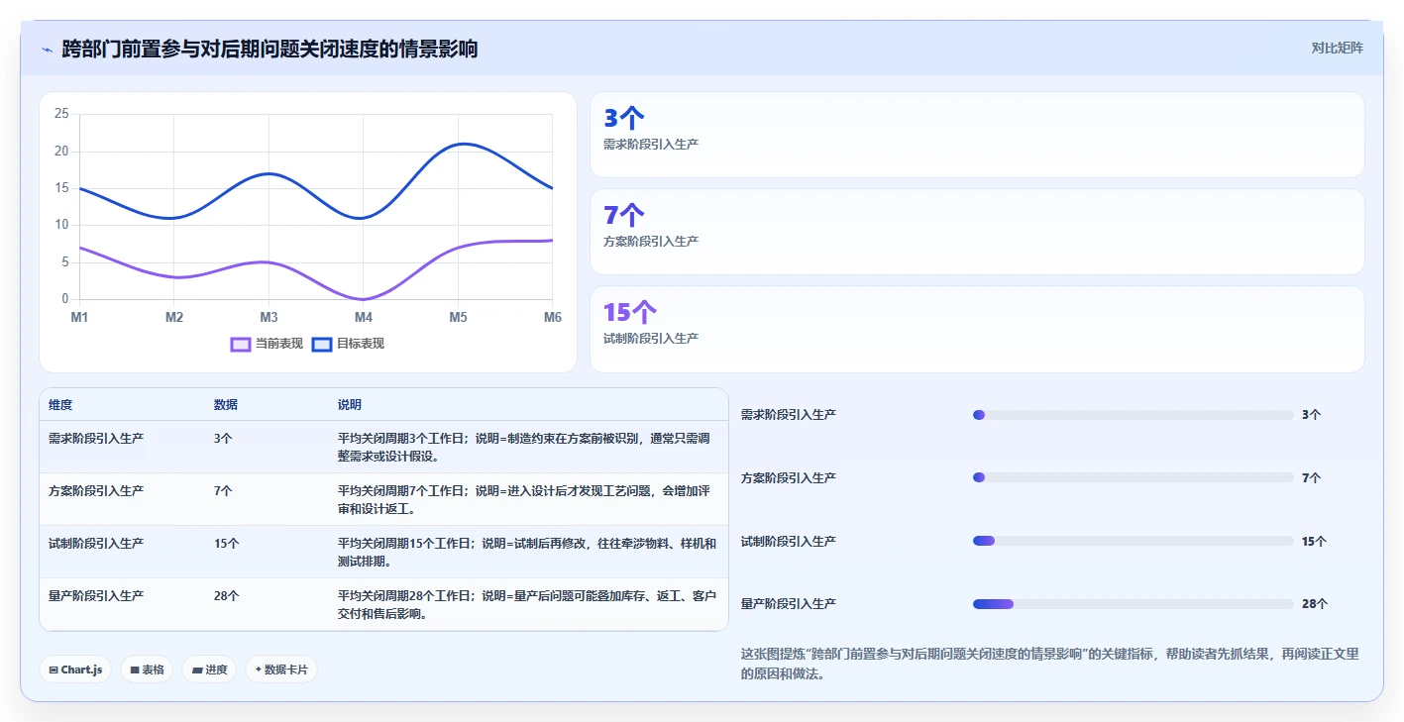
Task: Click table cell 试制阶段引入生产
Action: 96,543
